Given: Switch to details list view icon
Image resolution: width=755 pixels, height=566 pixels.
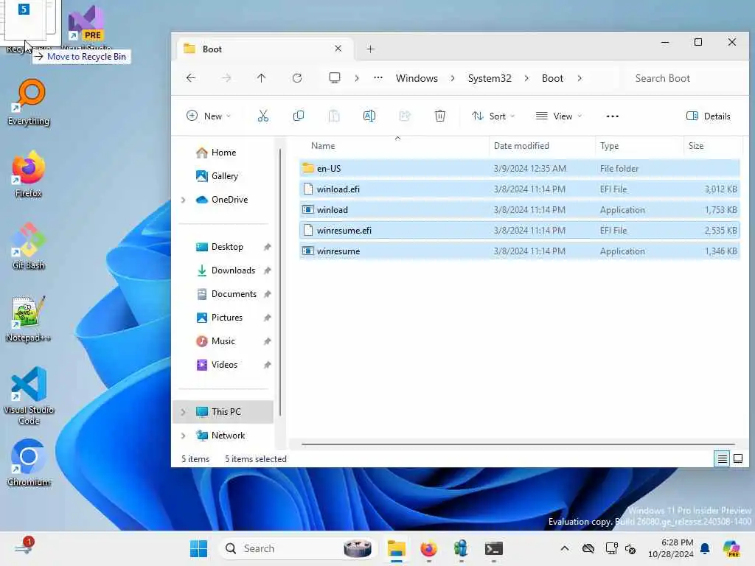Looking at the screenshot, I should (x=723, y=458).
